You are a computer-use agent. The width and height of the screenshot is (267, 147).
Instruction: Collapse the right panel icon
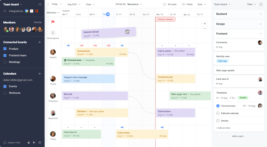pos(261,4)
